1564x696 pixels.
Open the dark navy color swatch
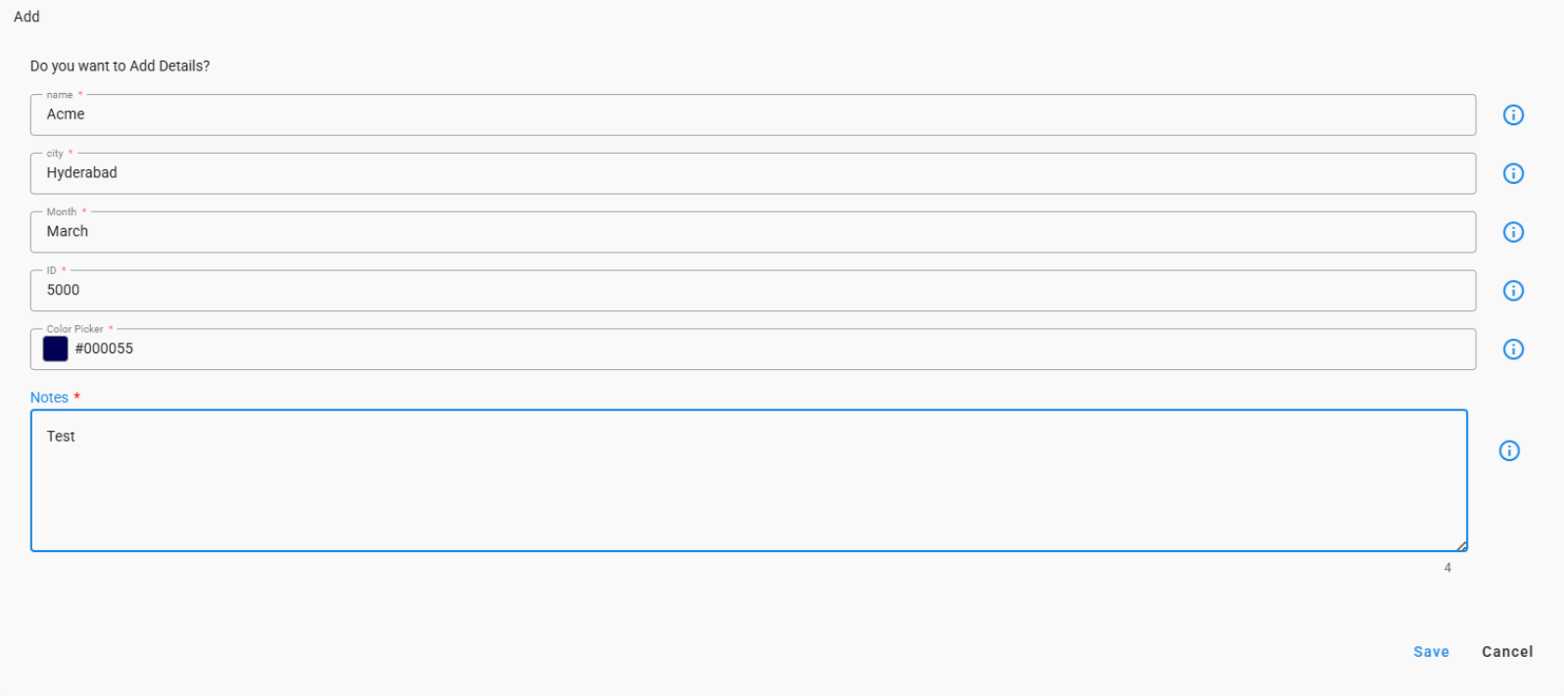[56, 349]
